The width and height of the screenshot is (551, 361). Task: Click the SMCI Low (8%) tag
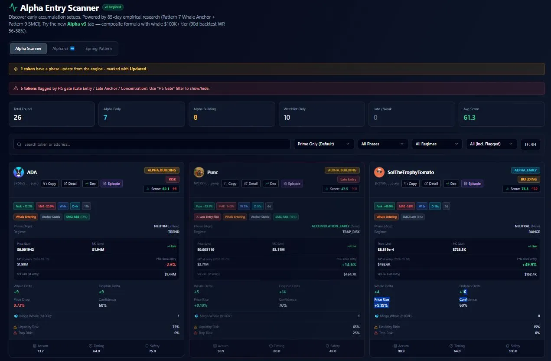click(x=412, y=217)
